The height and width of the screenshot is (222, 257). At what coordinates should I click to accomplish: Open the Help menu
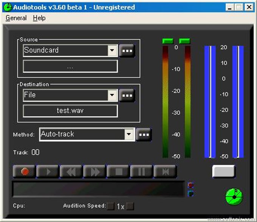39,18
